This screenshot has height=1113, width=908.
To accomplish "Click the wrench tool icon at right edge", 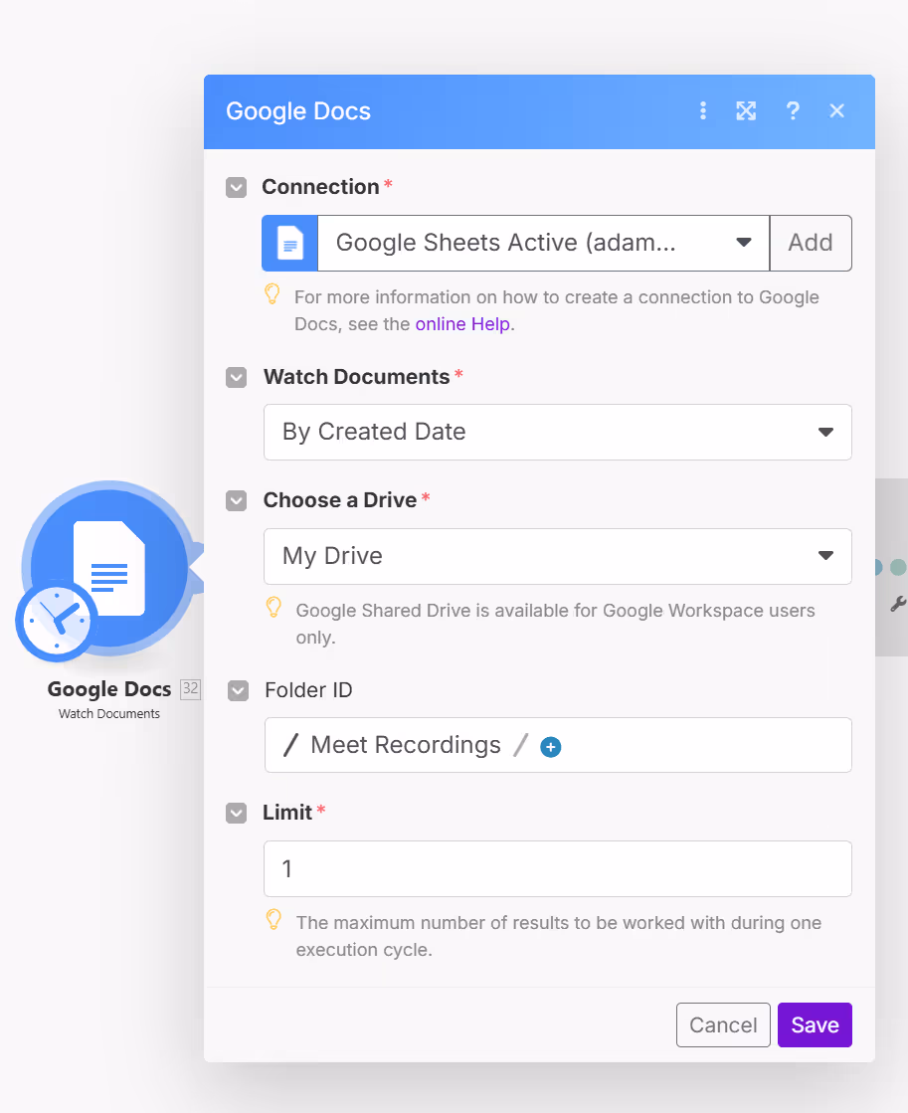I will 897,605.
